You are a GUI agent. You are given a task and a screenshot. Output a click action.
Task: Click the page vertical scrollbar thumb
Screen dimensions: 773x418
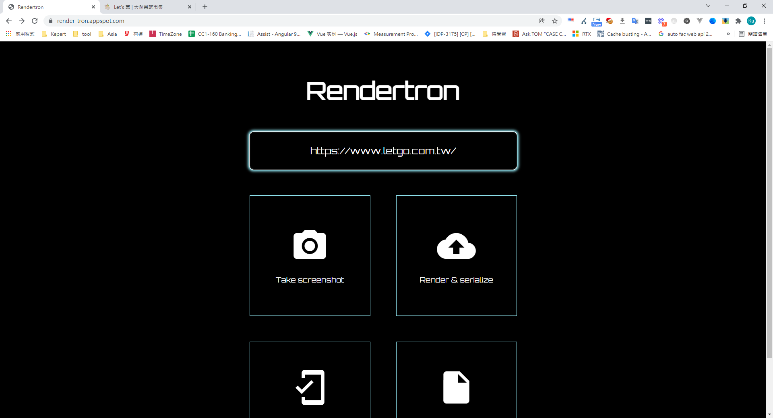(x=769, y=201)
